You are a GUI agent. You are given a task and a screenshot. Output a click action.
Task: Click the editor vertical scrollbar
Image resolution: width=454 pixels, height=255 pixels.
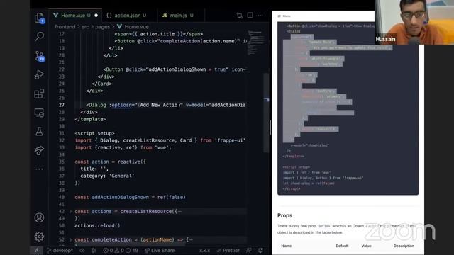coord(266,113)
